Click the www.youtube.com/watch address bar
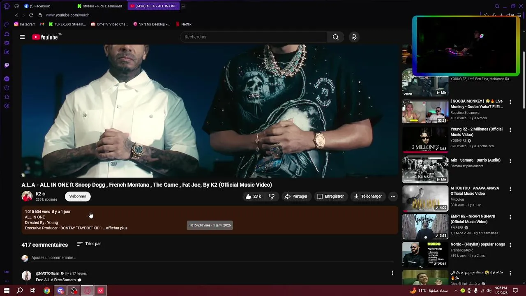 [x=67, y=15]
